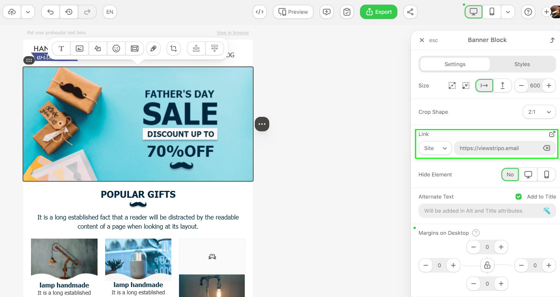The height and width of the screenshot is (297, 560).
Task: Open the Crop Shape 2:1 dropdown
Action: (539, 112)
